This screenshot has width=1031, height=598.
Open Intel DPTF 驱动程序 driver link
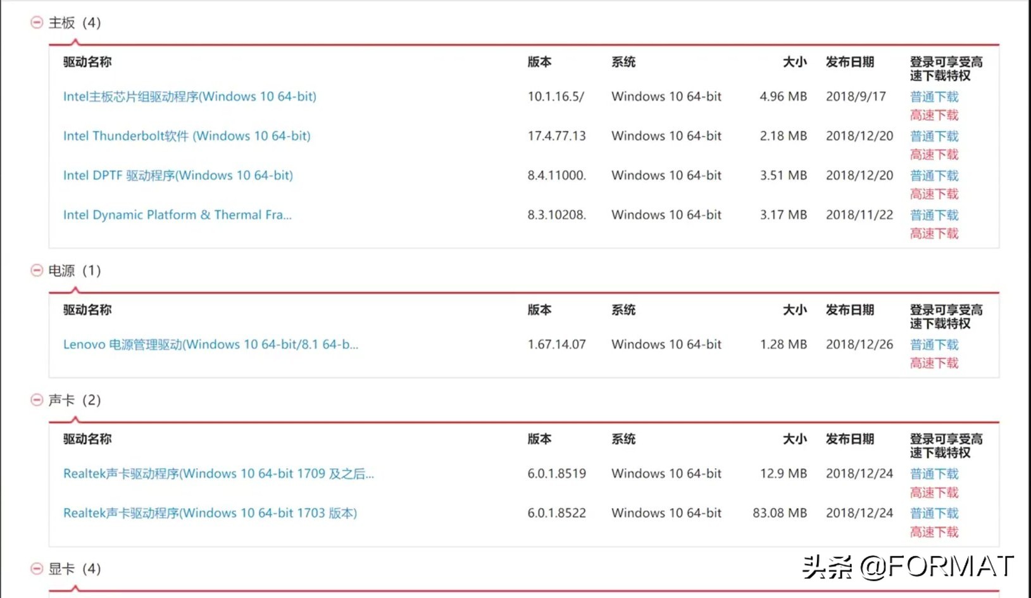pos(178,175)
